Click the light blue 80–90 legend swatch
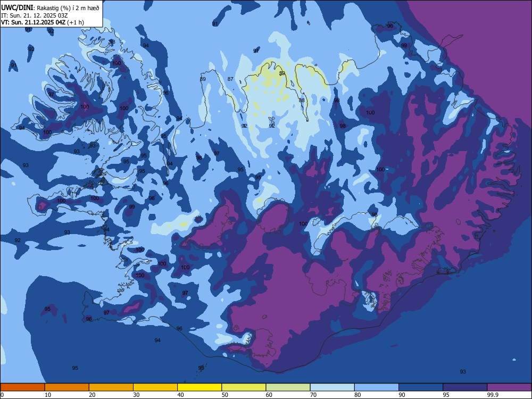 coord(377,387)
